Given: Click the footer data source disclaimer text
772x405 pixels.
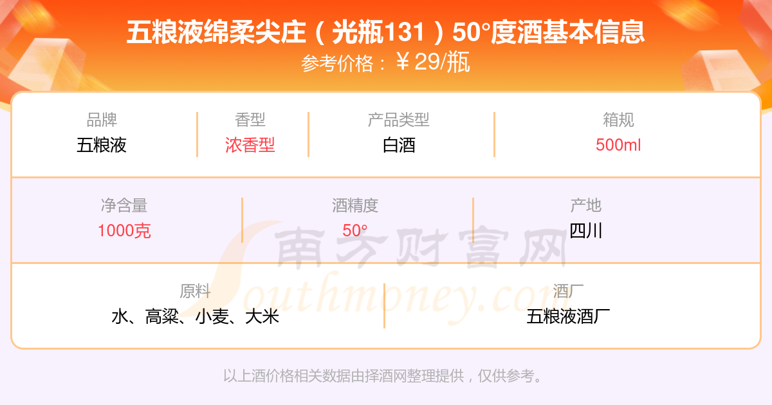Looking at the screenshot, I should (383, 376).
